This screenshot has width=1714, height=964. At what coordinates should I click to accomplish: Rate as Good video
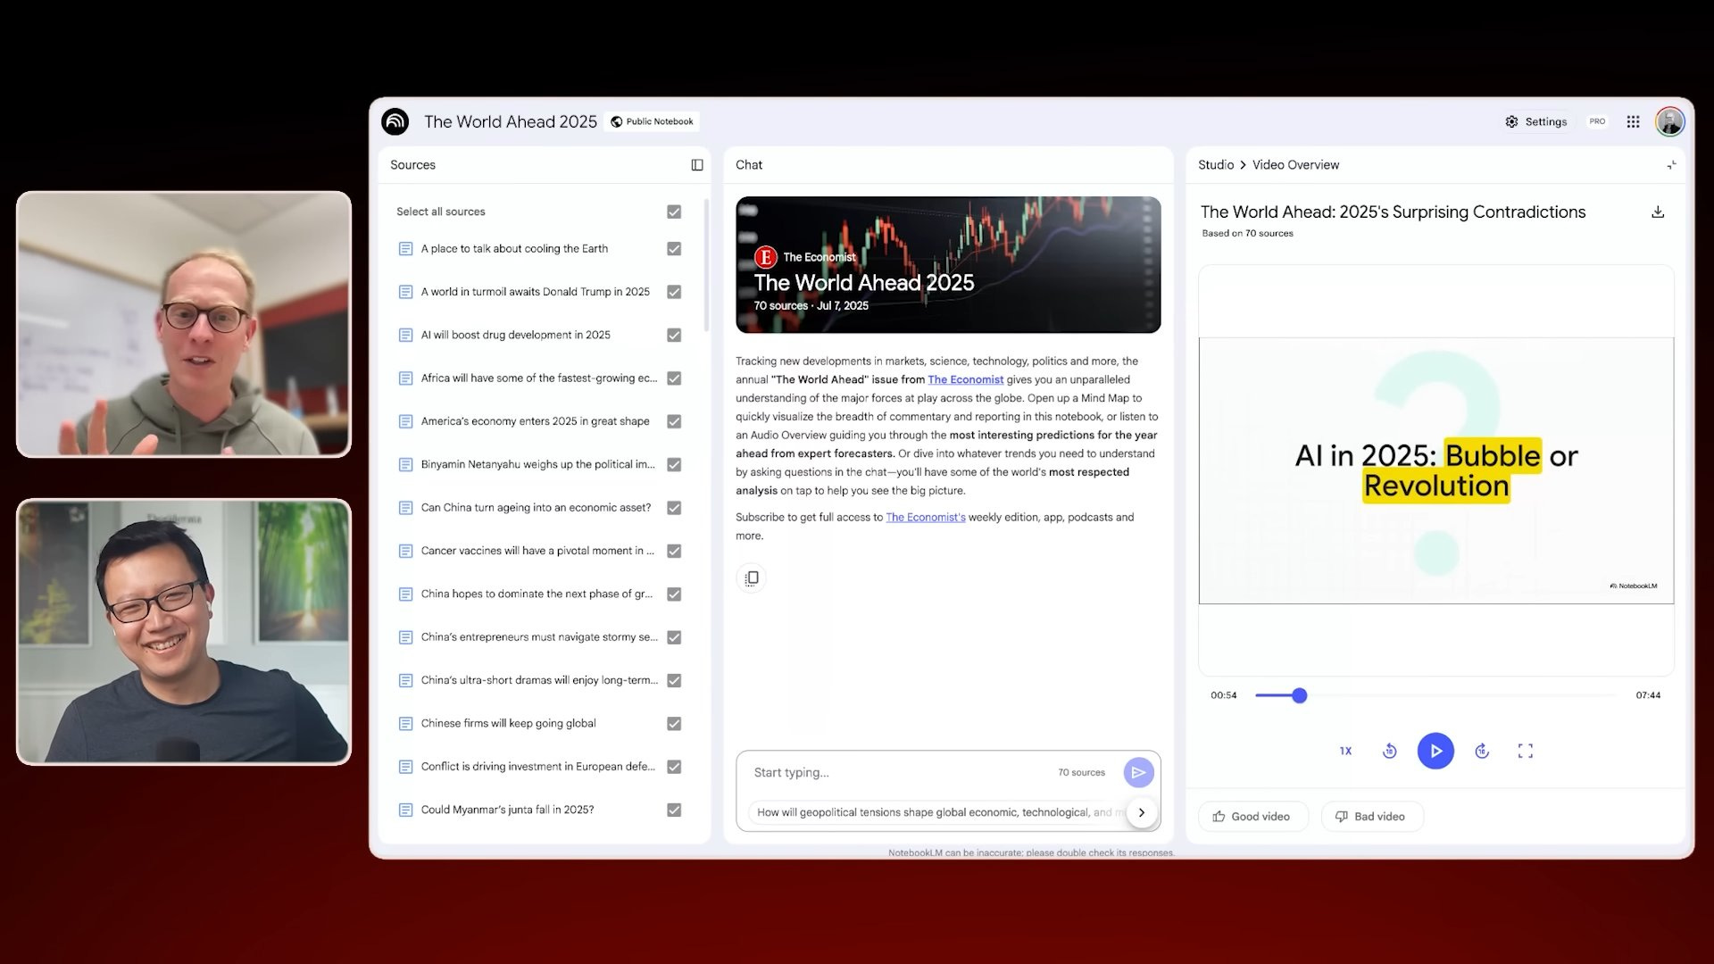1252,816
